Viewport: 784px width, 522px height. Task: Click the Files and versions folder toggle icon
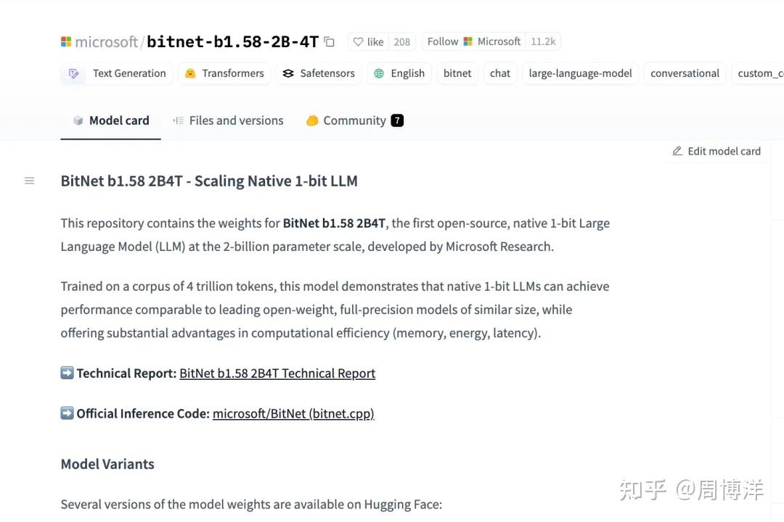point(178,120)
